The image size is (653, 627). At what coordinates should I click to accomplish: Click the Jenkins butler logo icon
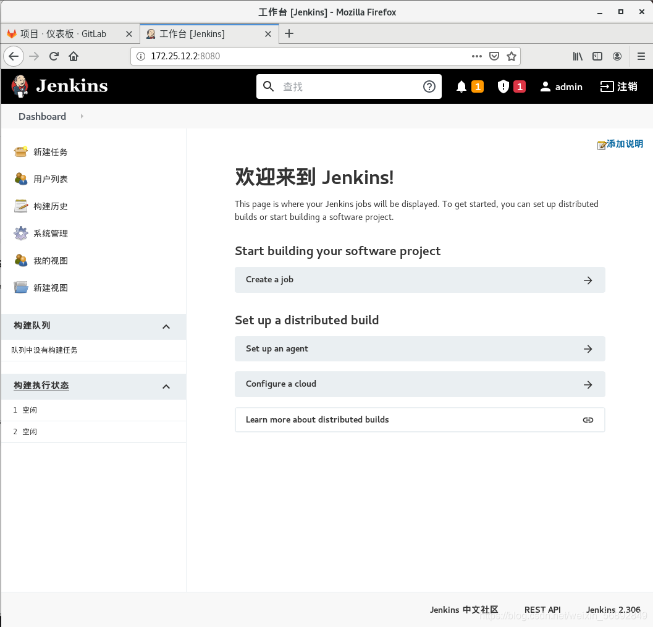point(20,86)
